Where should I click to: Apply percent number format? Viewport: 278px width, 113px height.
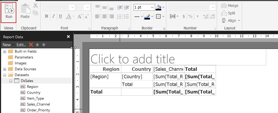tap(190, 17)
